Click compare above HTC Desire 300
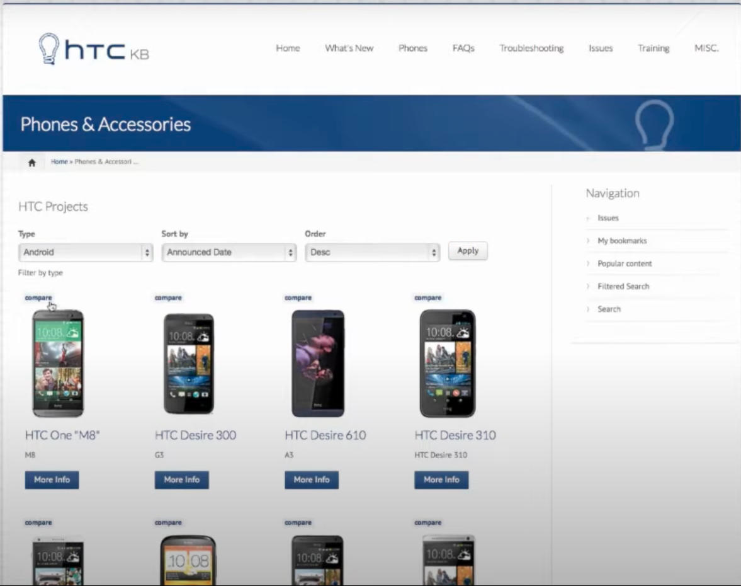This screenshot has height=586, width=741. [168, 297]
